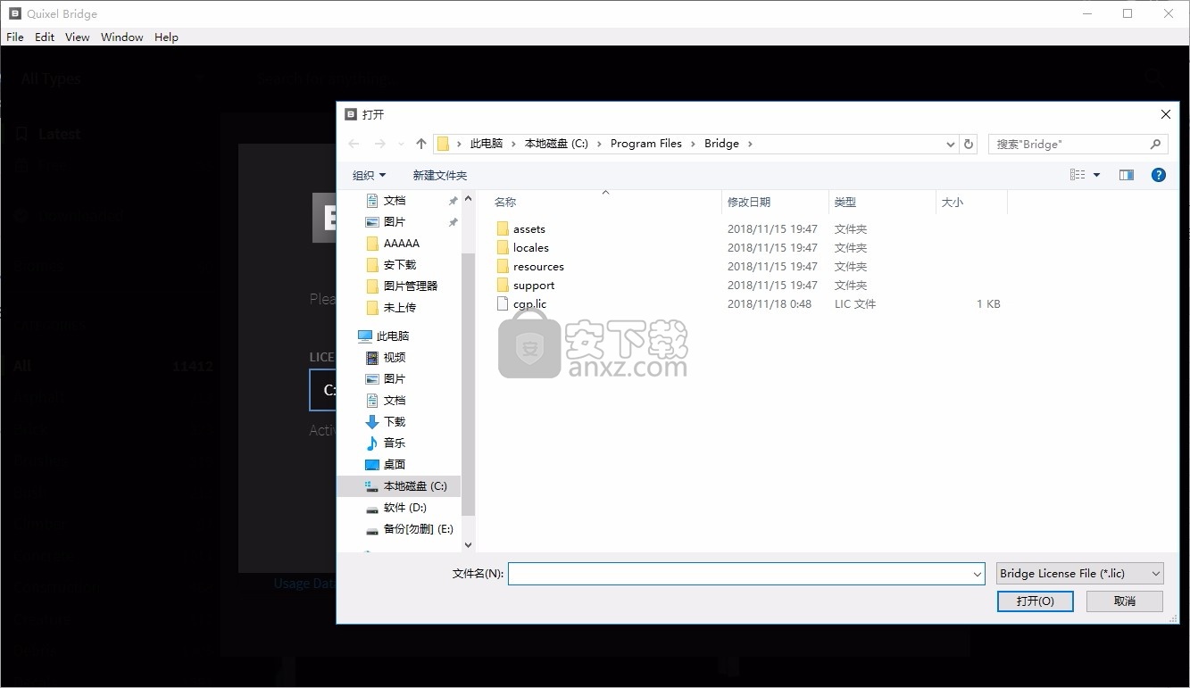Open the File menu in Quixel Bridge
The width and height of the screenshot is (1190, 688).
(15, 37)
